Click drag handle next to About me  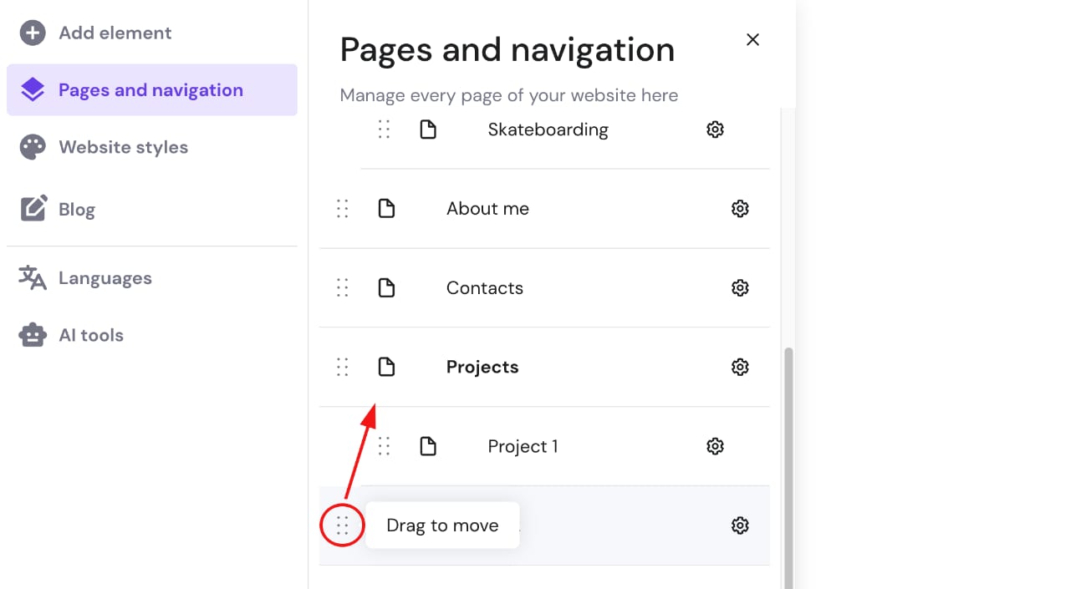342,209
